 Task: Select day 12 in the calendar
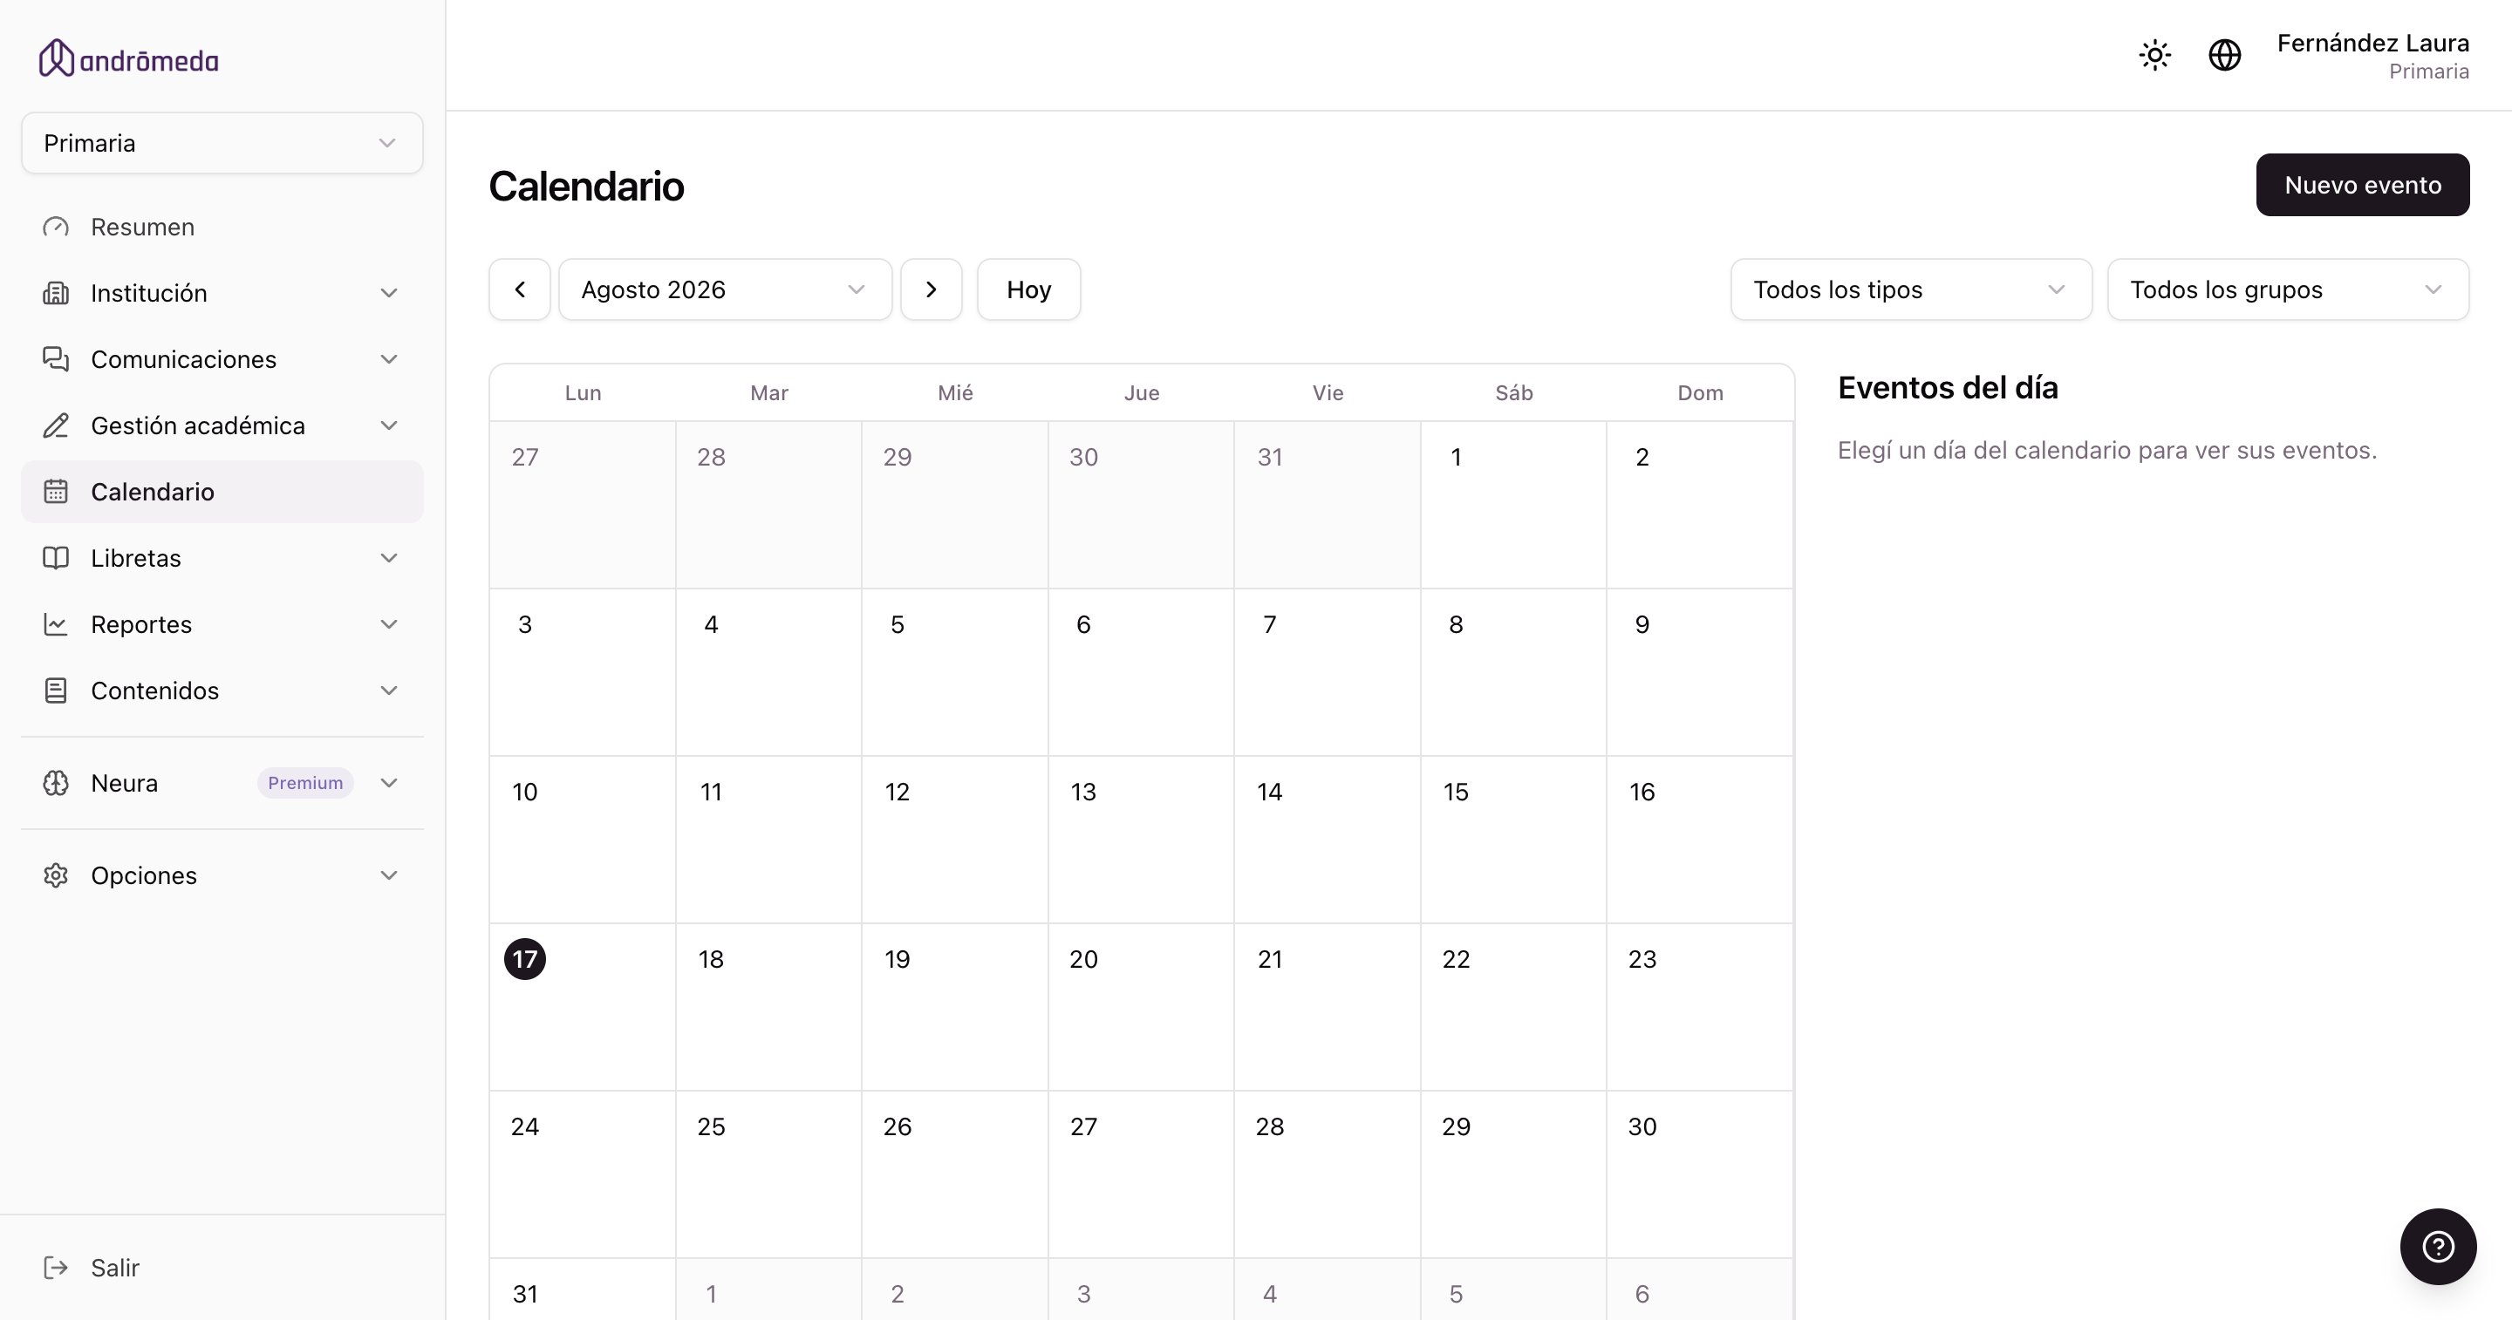point(955,840)
